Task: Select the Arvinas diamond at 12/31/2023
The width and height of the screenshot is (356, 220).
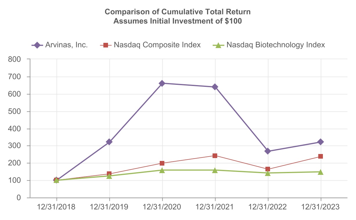Action: point(321,142)
